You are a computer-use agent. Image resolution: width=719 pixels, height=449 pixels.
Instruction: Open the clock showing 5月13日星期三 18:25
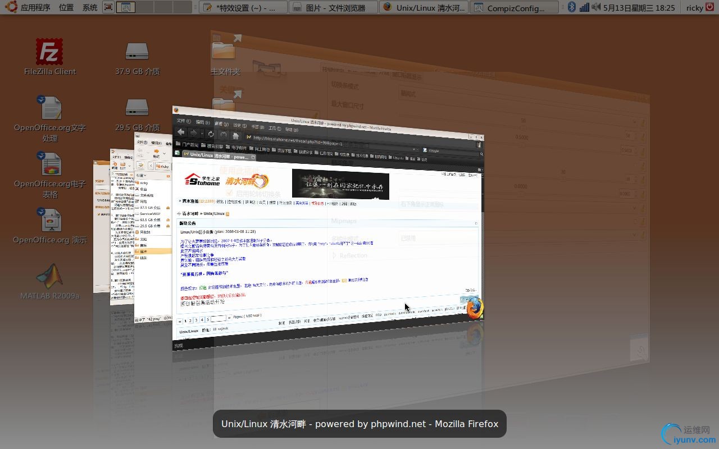click(639, 7)
